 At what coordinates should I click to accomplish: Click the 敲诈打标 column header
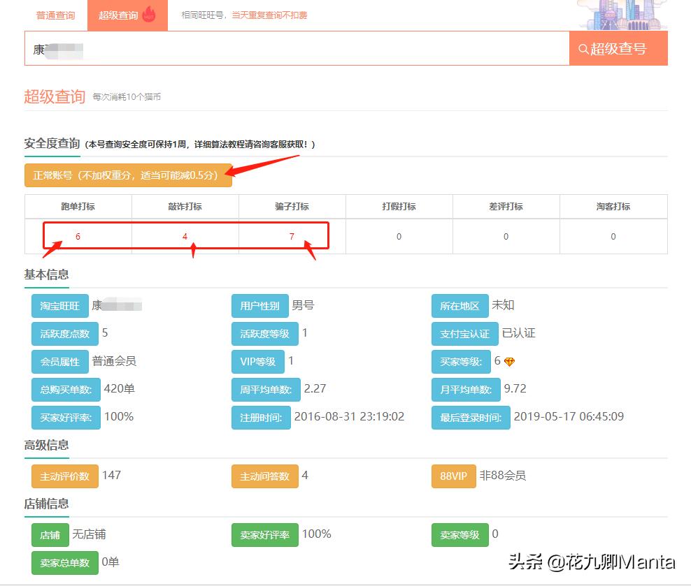click(x=185, y=206)
